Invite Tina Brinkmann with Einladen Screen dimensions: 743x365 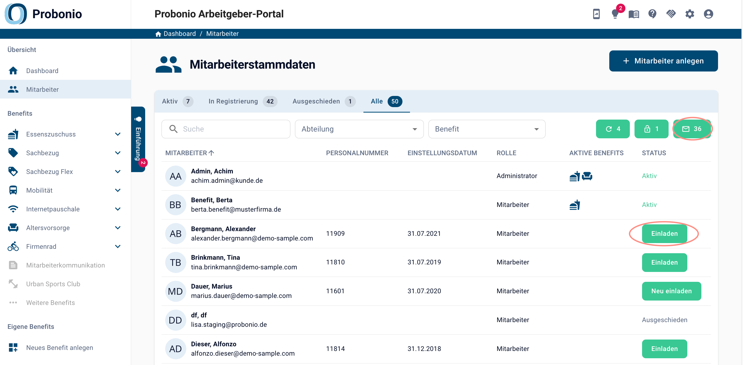(664, 262)
